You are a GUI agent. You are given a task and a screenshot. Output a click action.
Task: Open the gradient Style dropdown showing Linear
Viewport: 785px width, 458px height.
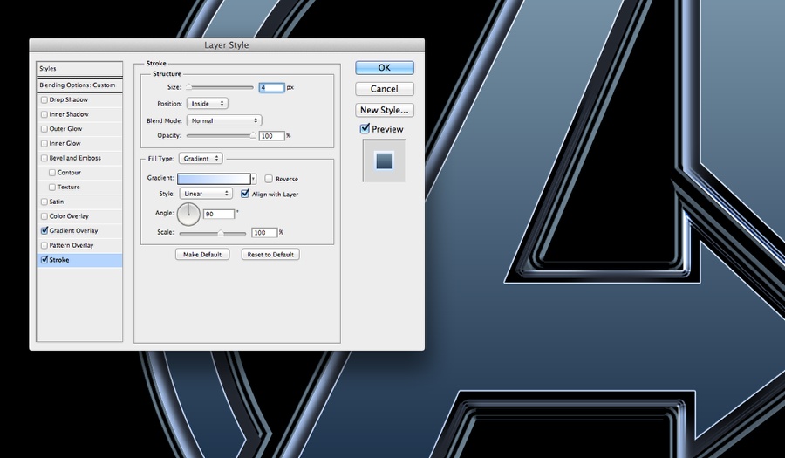tap(206, 194)
